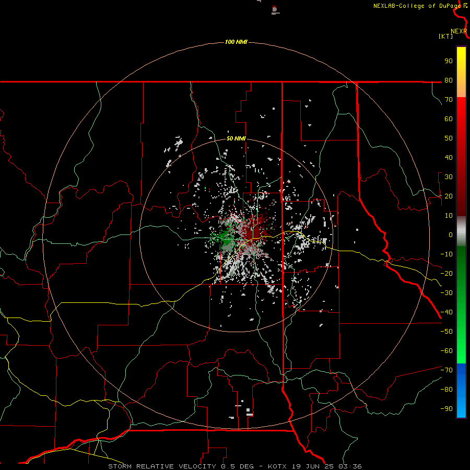Click the -40 scale value
470x470 pixels.
(446, 312)
